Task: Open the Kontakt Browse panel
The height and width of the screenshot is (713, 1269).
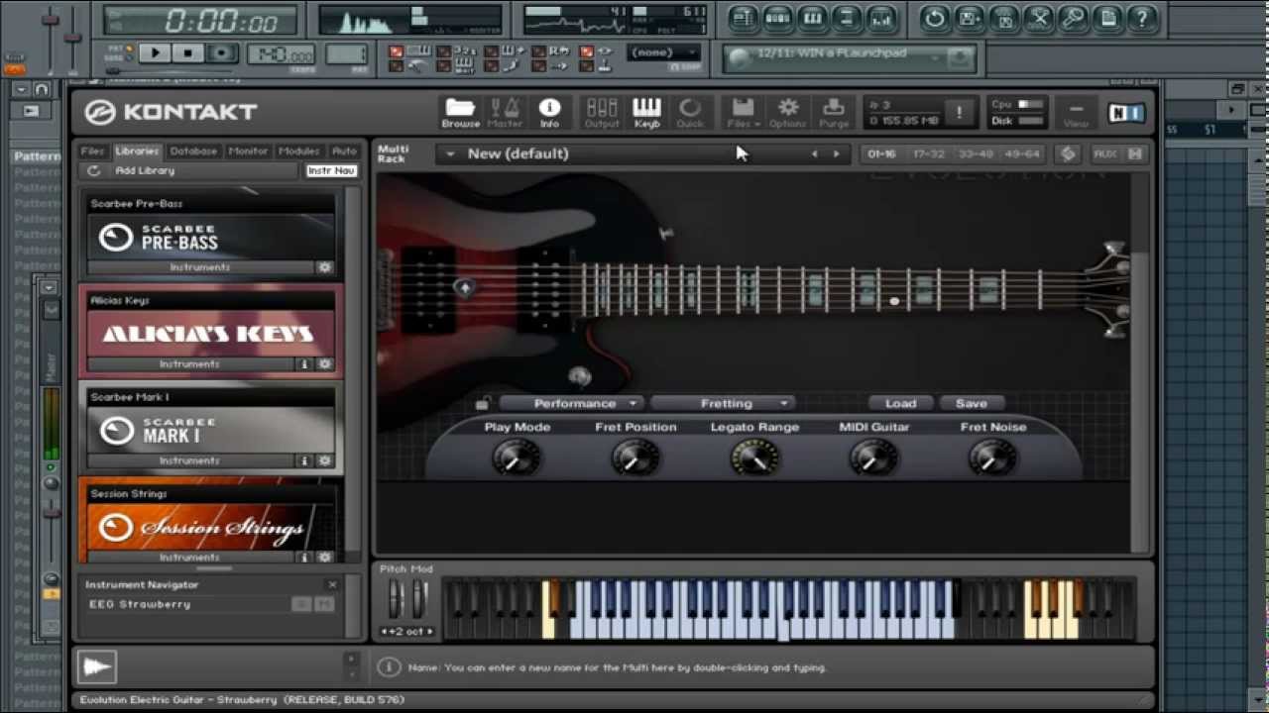Action: pos(460,113)
